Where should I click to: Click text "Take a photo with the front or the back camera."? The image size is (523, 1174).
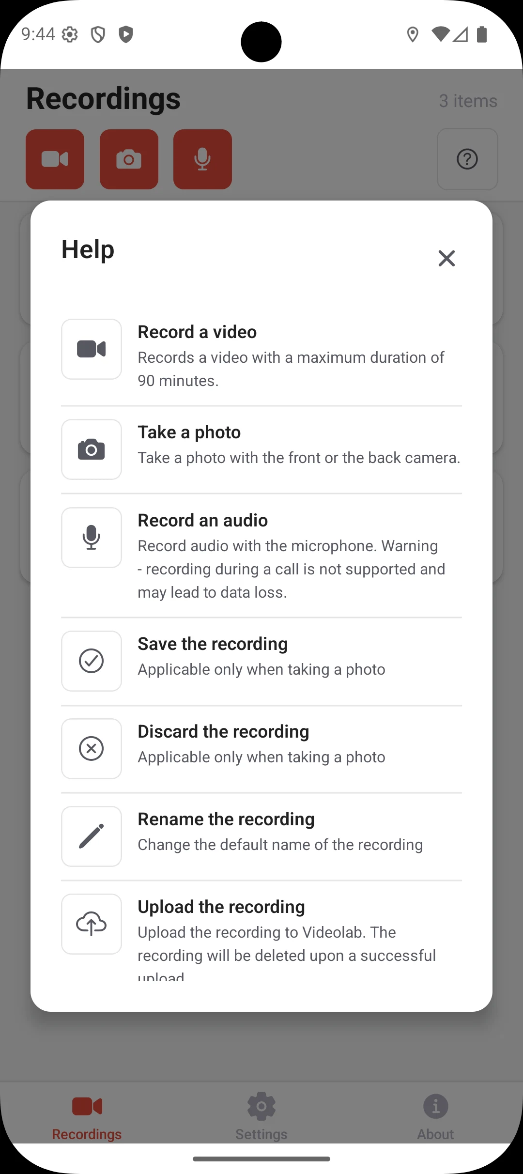(299, 458)
